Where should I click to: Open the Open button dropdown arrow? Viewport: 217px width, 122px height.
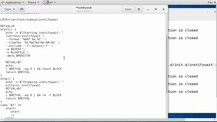pyautogui.click(x=14, y=9)
